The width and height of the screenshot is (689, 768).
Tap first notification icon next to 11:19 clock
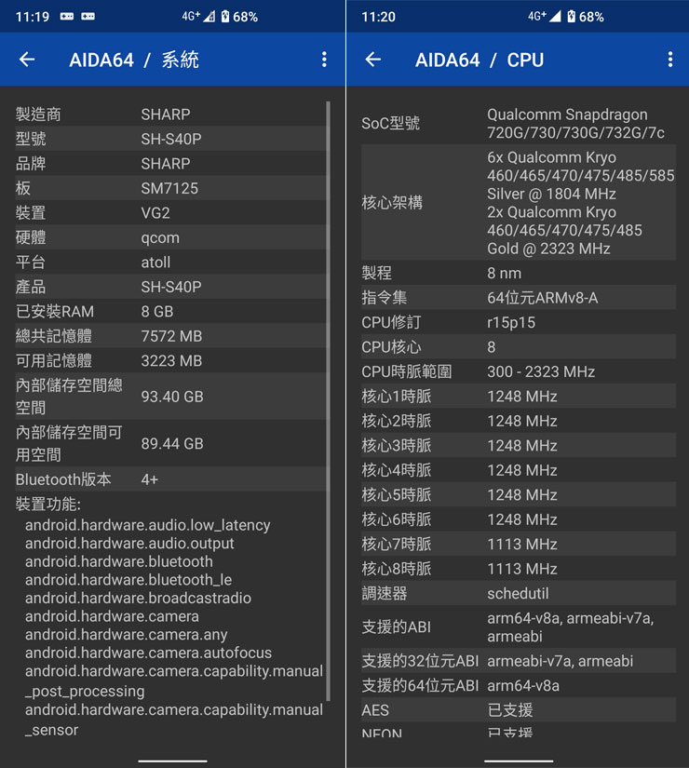[x=67, y=17]
